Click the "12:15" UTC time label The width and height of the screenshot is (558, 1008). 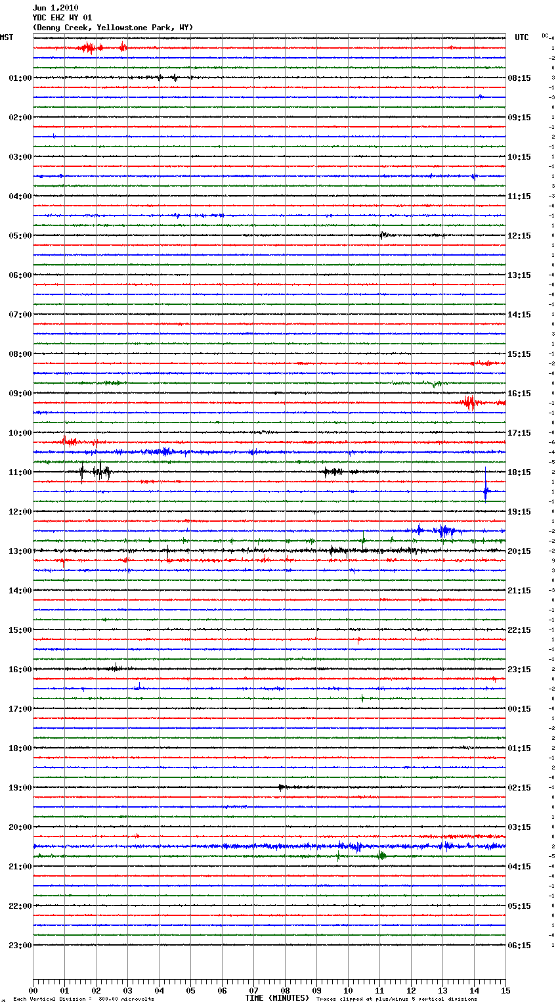click(519, 236)
